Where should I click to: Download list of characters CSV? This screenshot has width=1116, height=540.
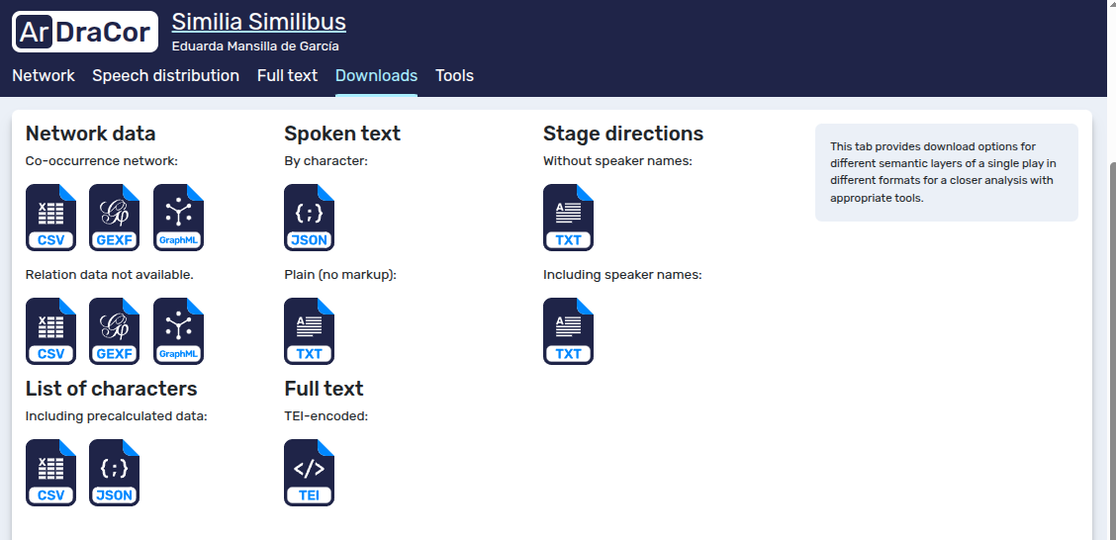pos(50,473)
